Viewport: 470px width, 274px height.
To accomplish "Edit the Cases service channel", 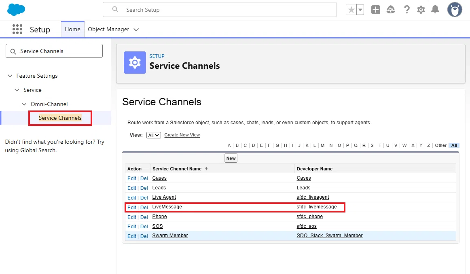I will (131, 178).
